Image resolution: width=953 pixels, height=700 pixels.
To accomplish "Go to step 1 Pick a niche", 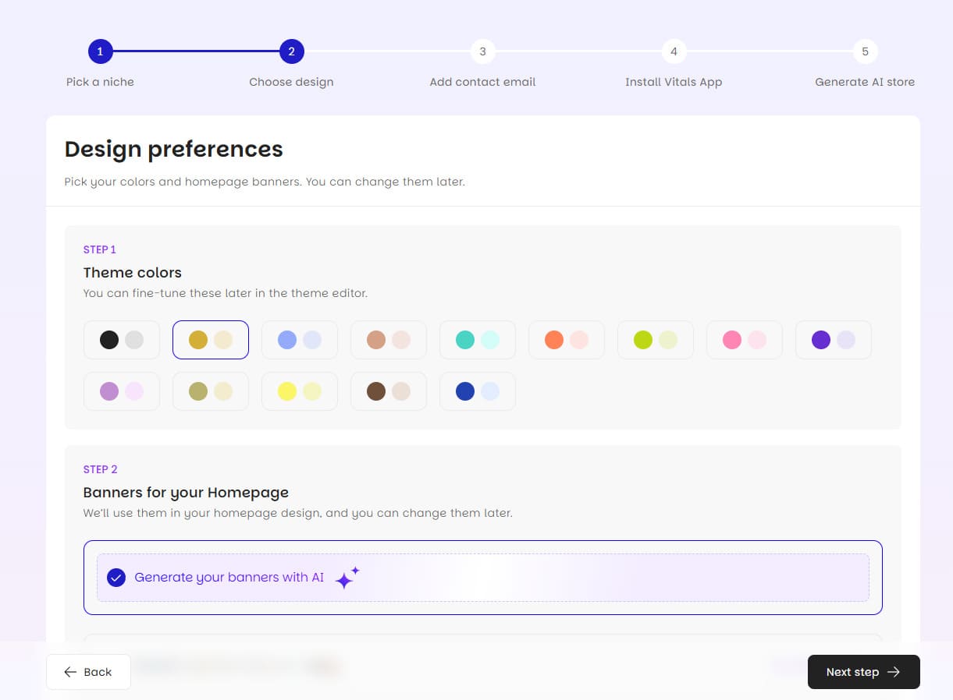I will [101, 52].
